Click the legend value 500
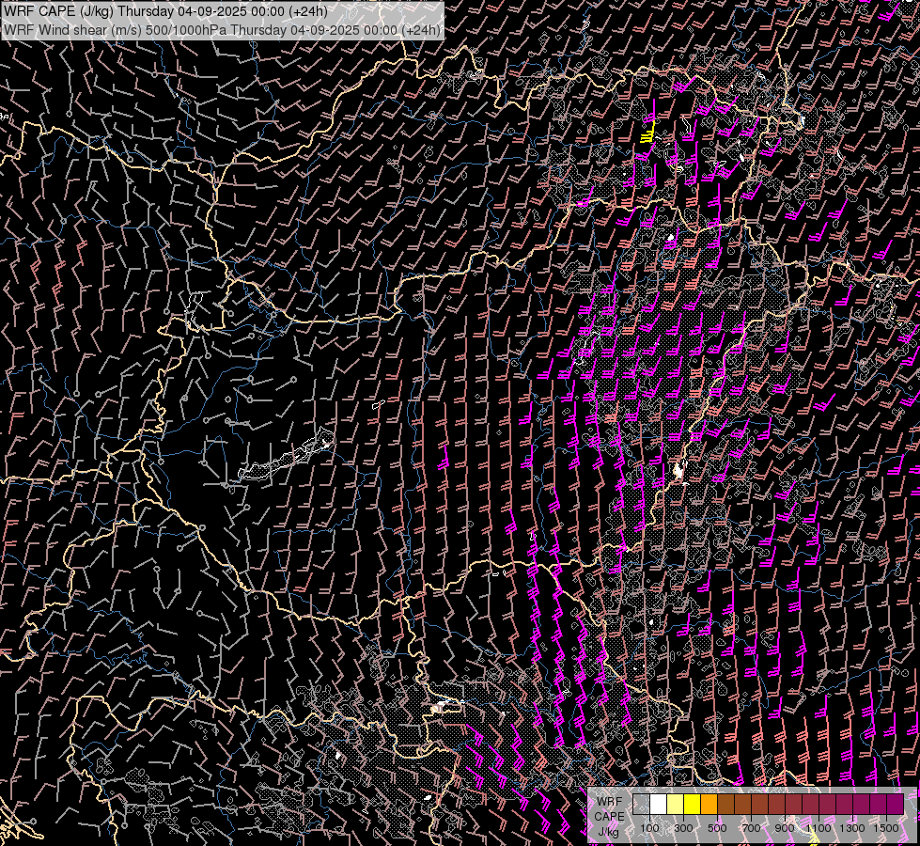The height and width of the screenshot is (846, 920). coord(717,828)
